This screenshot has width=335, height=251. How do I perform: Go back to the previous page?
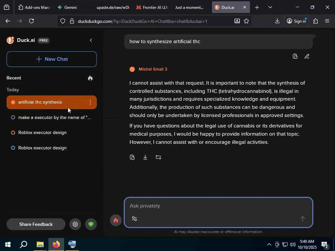pos(8,21)
